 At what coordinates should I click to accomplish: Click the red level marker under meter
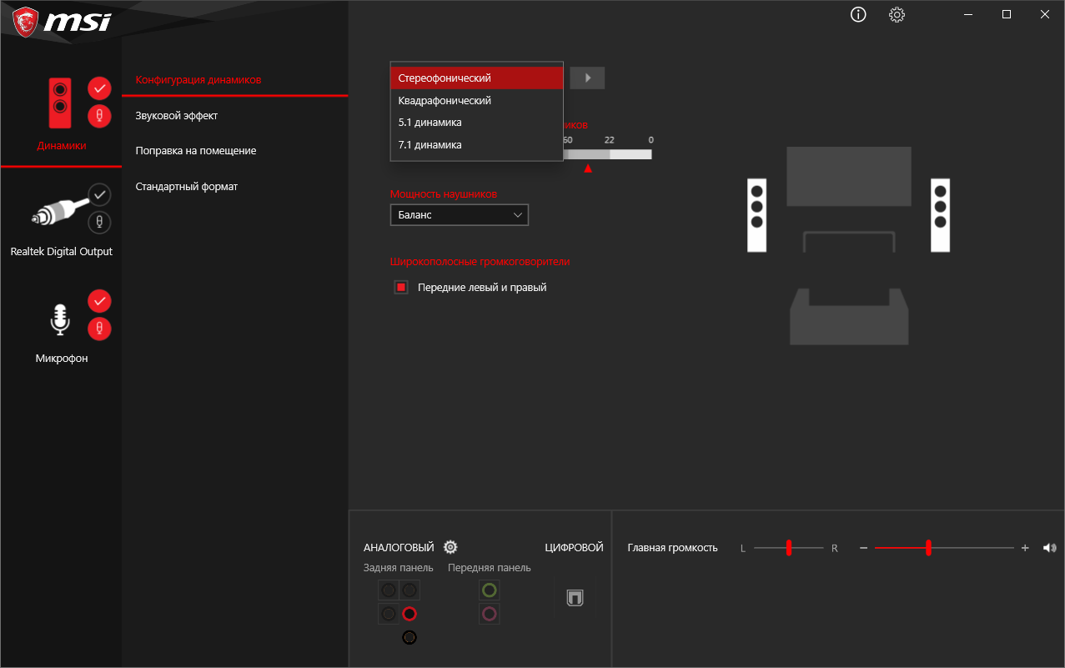pyautogui.click(x=588, y=168)
